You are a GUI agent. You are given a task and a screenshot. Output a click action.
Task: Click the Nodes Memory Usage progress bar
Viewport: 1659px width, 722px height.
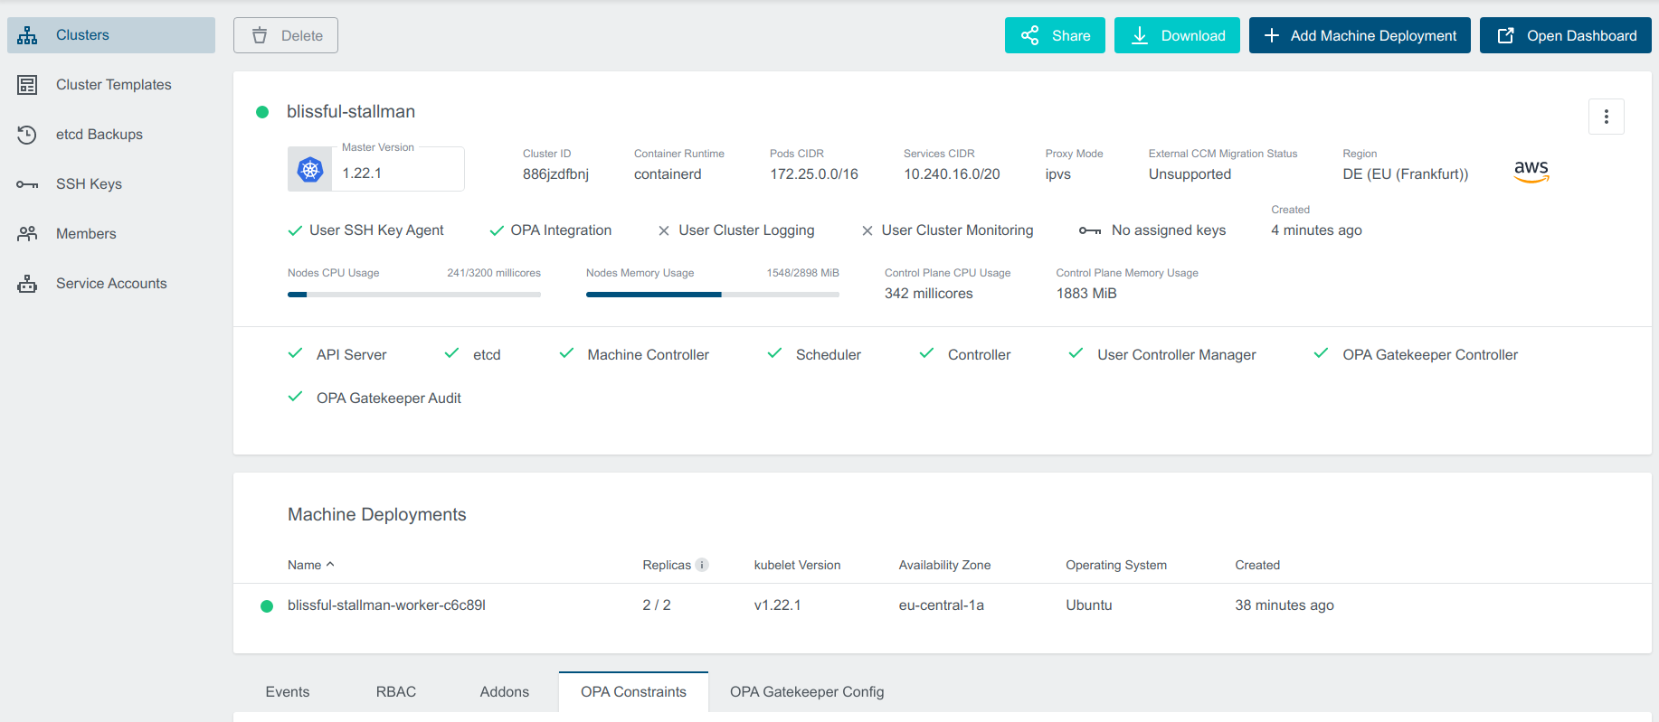pos(713,295)
